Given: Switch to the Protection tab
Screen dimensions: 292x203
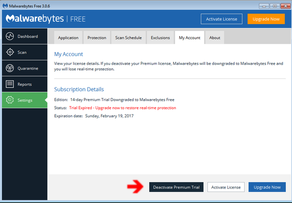Looking at the screenshot, I should pyautogui.click(x=97, y=37).
